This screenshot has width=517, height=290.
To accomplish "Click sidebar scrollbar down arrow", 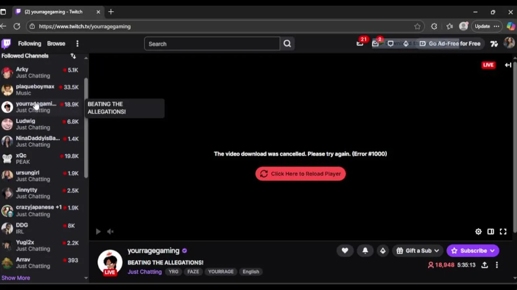I will [86, 278].
